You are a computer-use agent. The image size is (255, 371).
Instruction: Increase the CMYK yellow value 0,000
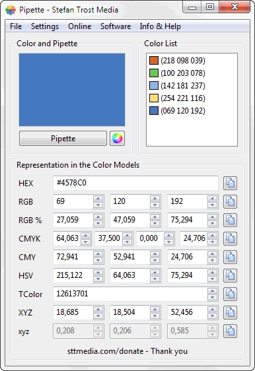169,236
